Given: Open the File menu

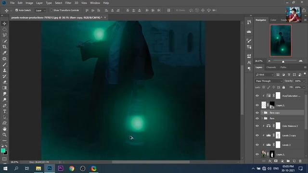Looking at the screenshot, I should 13,3.
